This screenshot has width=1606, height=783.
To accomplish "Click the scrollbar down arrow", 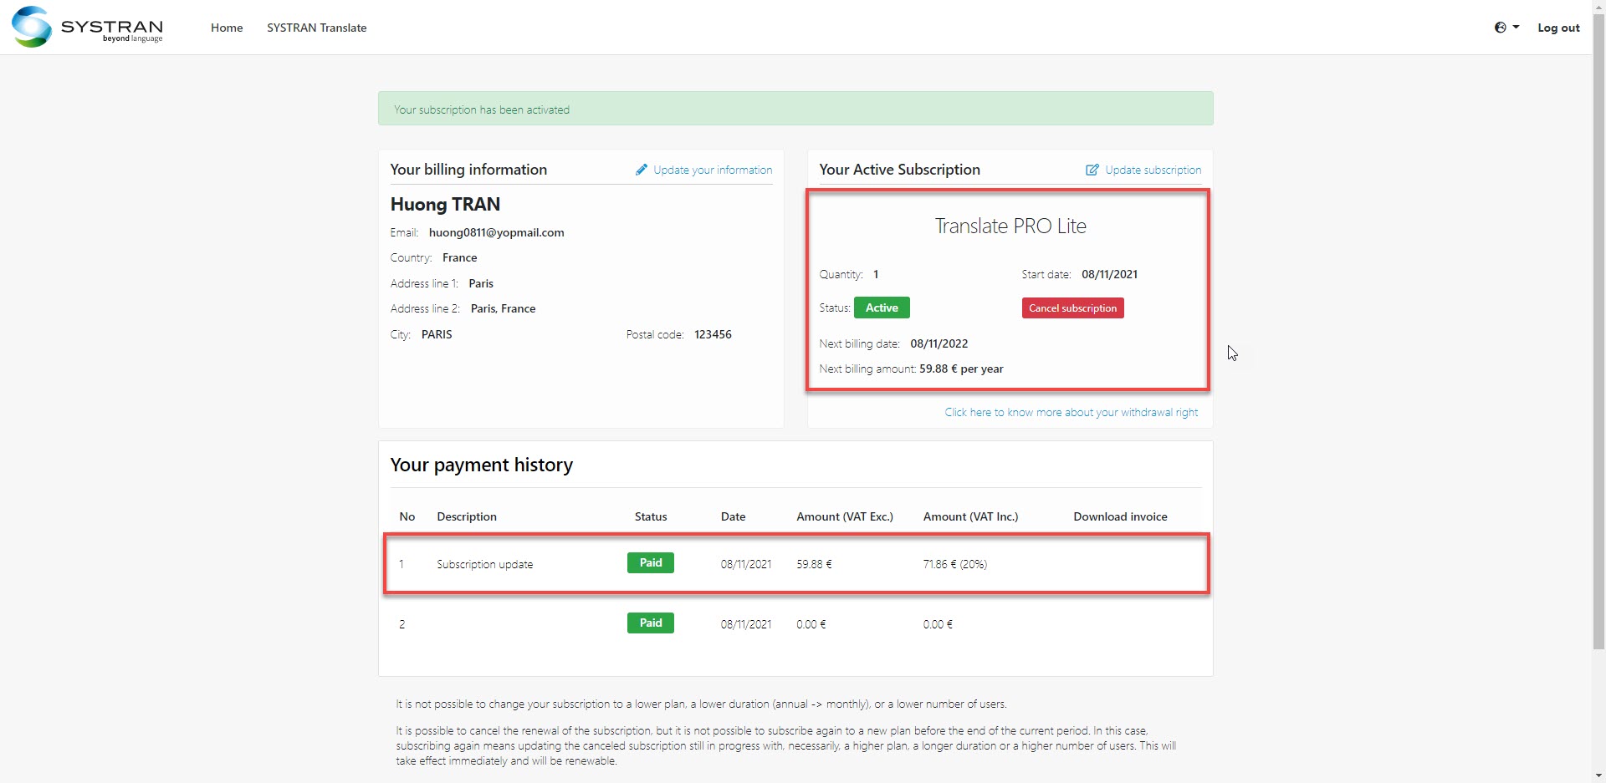I will tap(1598, 775).
